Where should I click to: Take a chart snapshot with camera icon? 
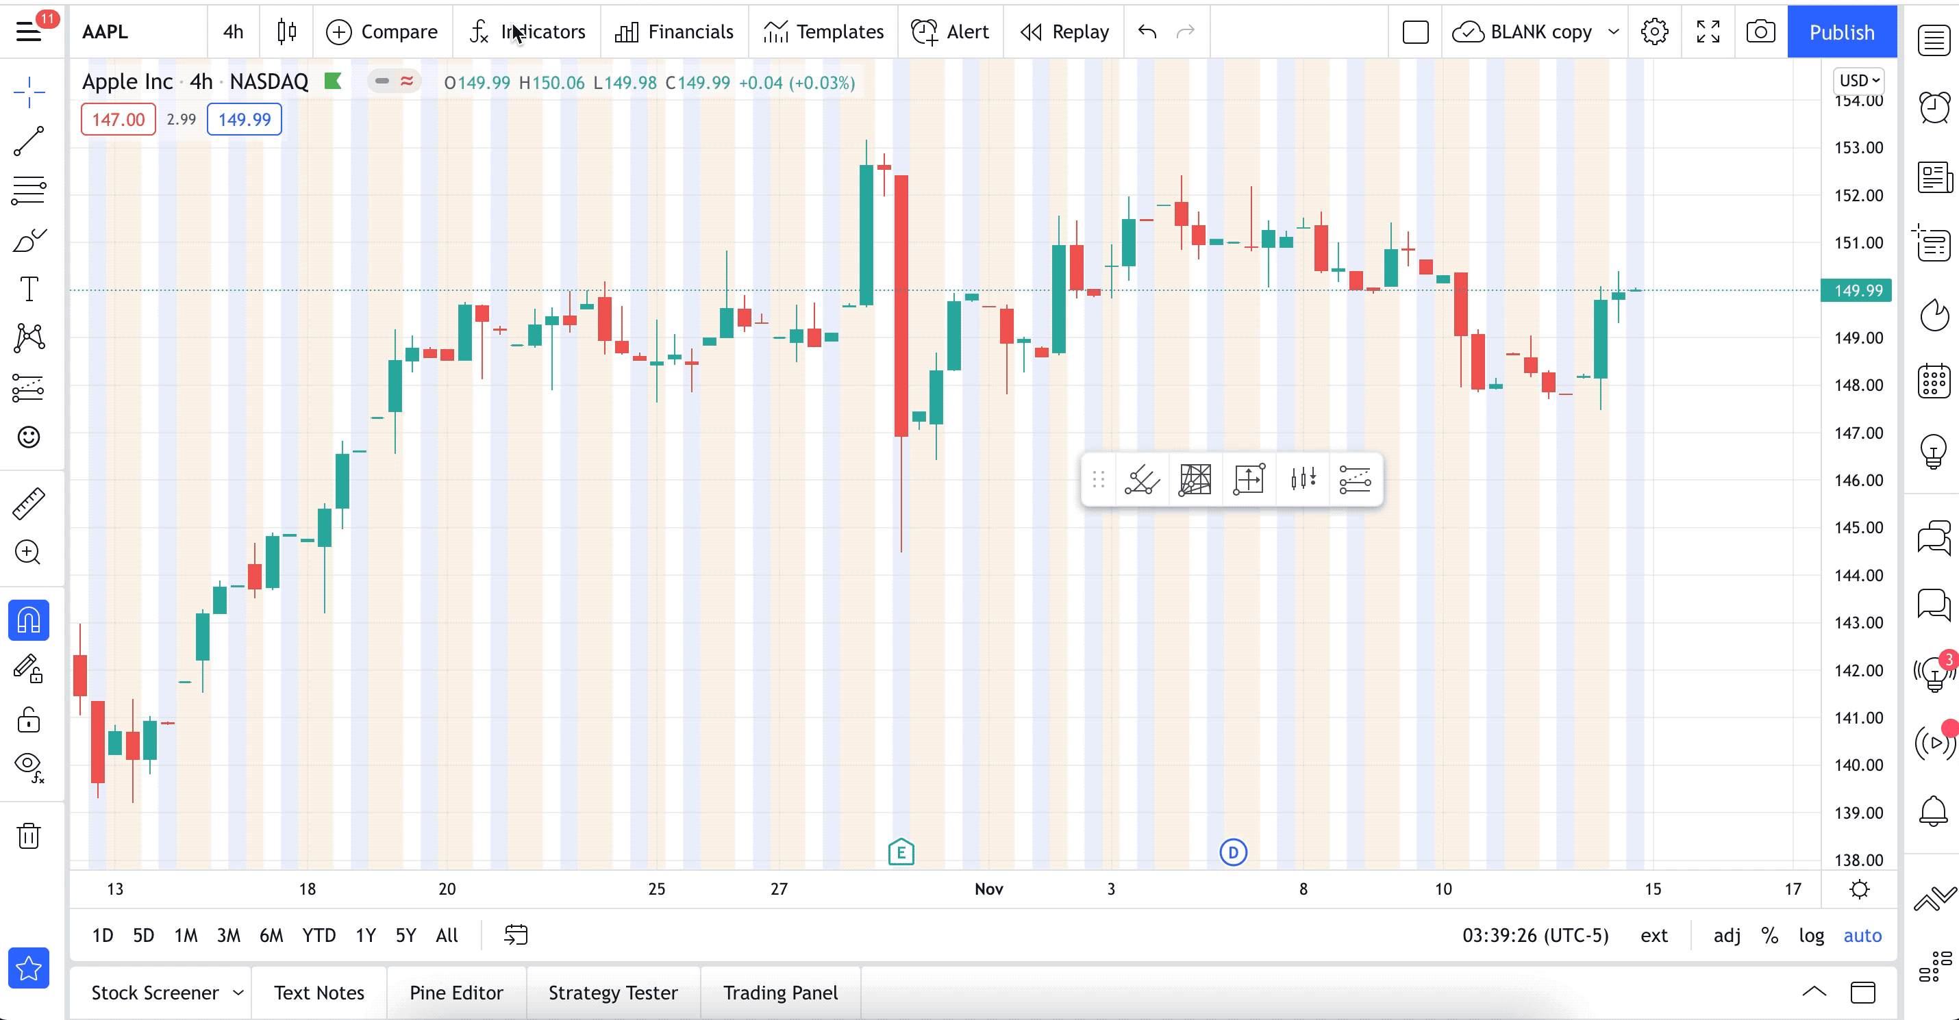tap(1760, 32)
